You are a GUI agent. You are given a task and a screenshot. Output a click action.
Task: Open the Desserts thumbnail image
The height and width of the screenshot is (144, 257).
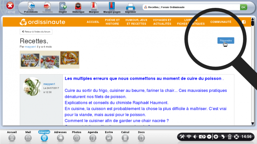(70, 58)
